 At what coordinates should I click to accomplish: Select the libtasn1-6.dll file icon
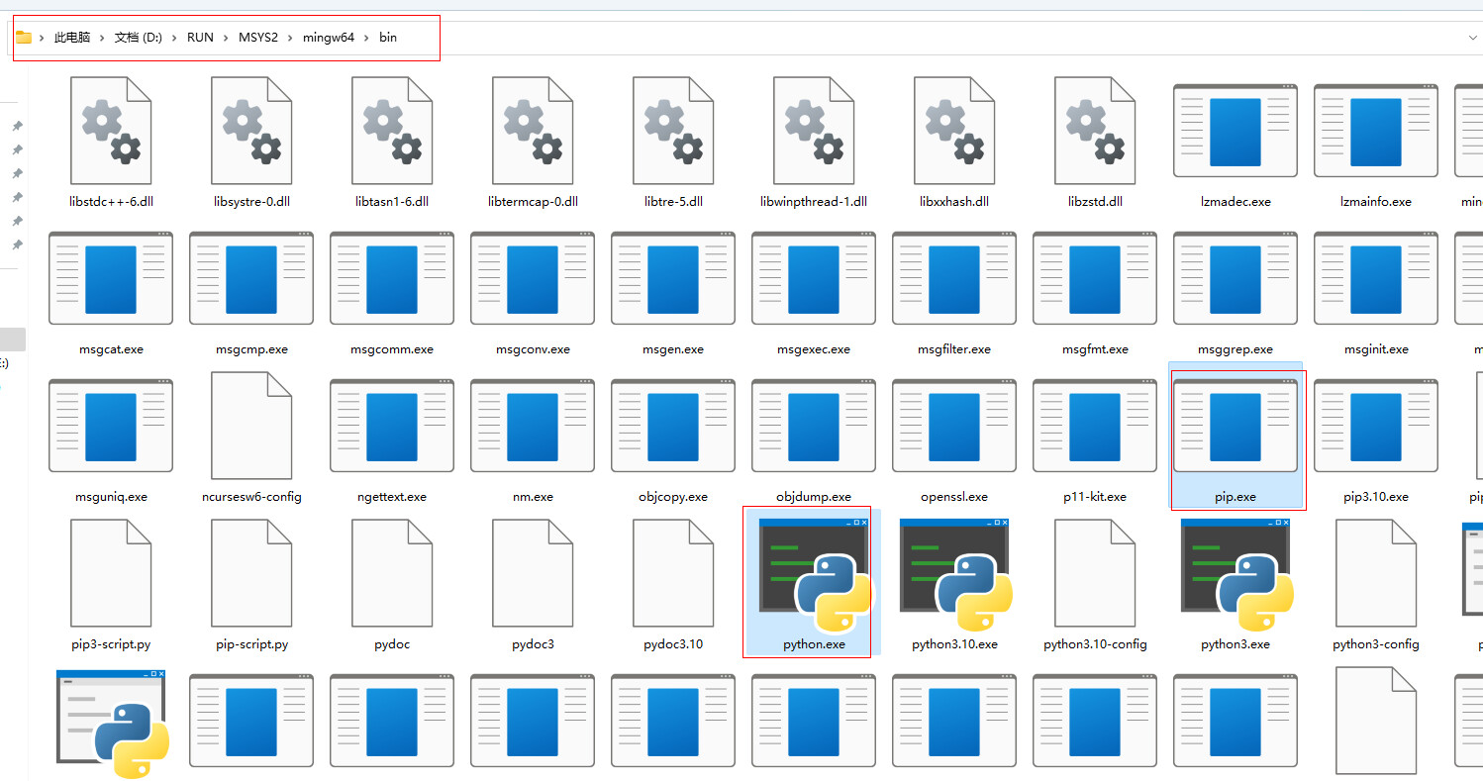point(392,131)
